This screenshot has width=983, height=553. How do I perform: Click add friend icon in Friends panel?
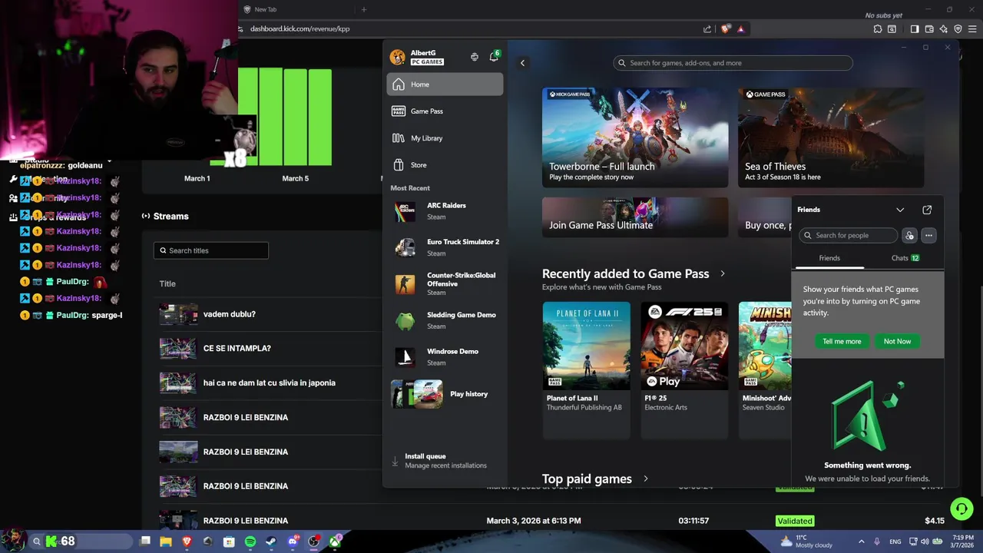(909, 235)
